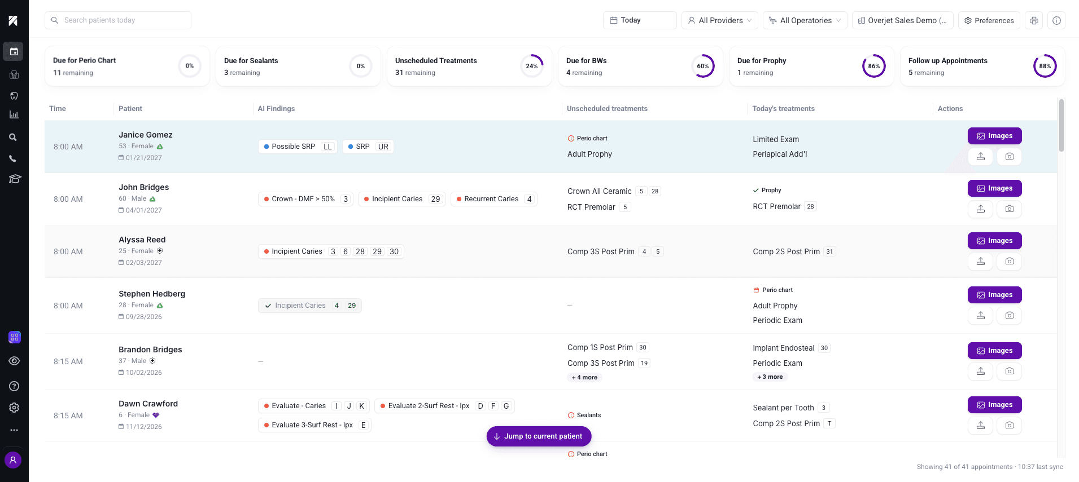Click the Possible SRP LL finding chip

click(x=298, y=147)
